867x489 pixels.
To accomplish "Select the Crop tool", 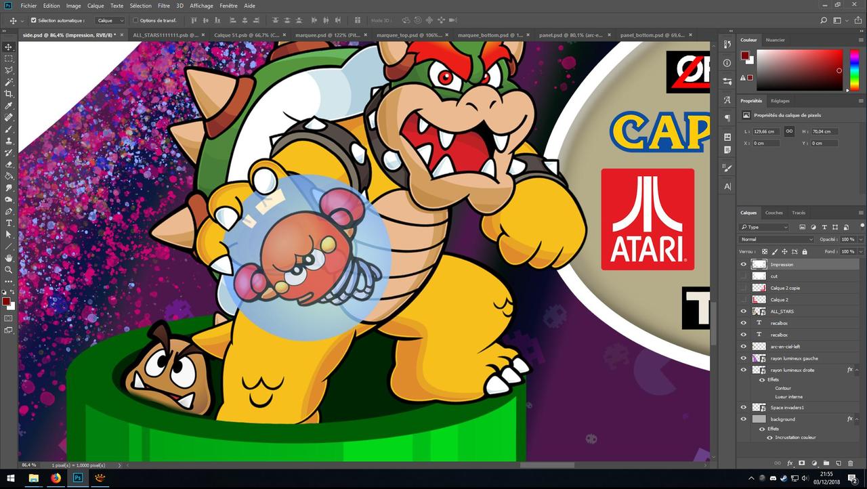I will 9,94.
